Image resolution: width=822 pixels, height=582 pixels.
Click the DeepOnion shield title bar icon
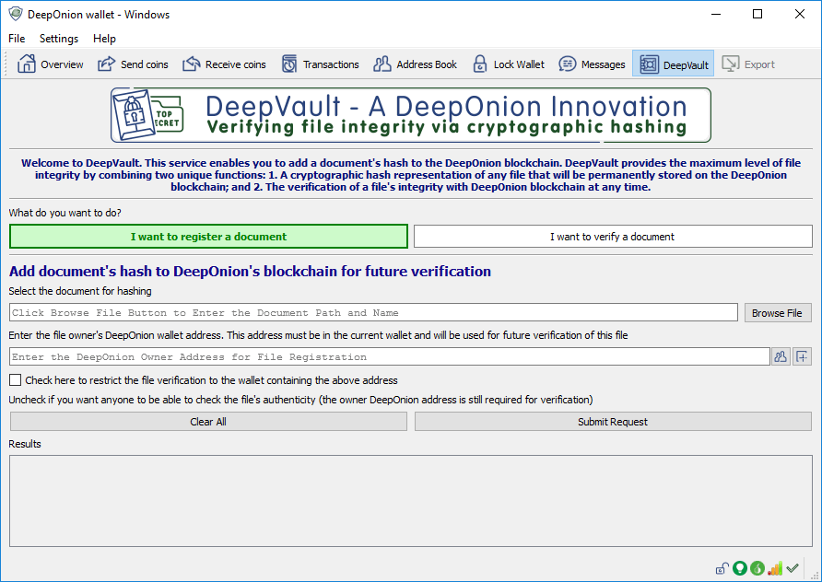[x=16, y=14]
